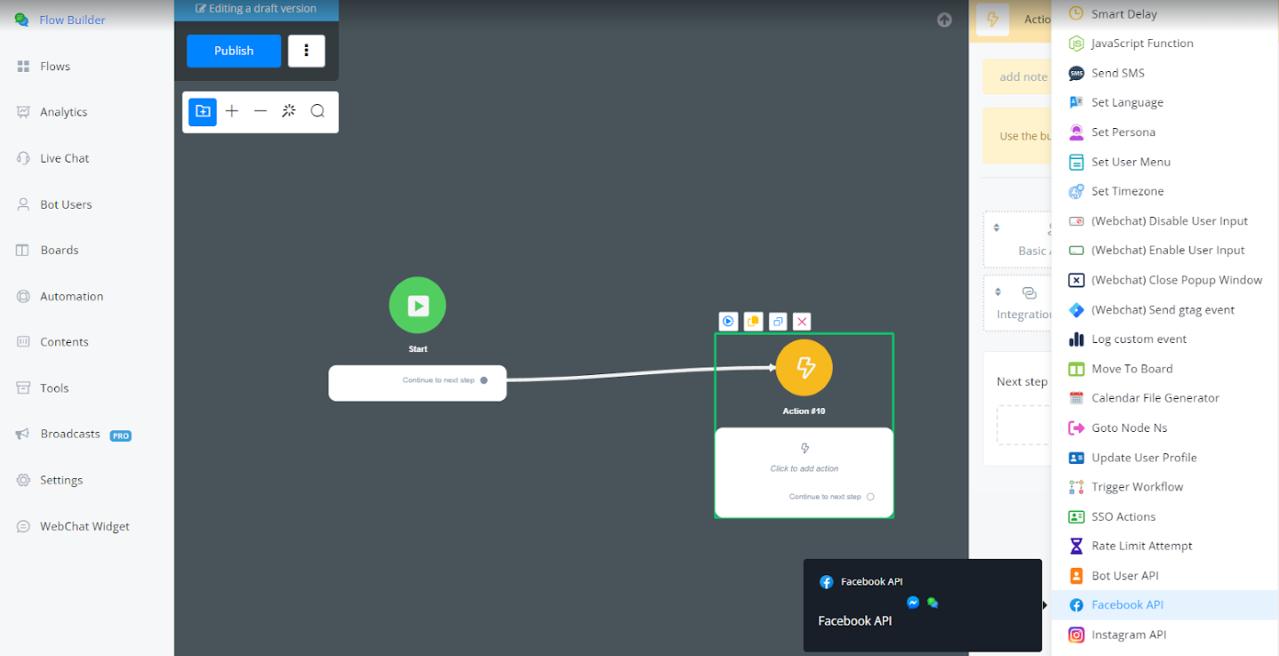
Task: Choose Smart Delay in the actions list
Action: tap(1123, 14)
